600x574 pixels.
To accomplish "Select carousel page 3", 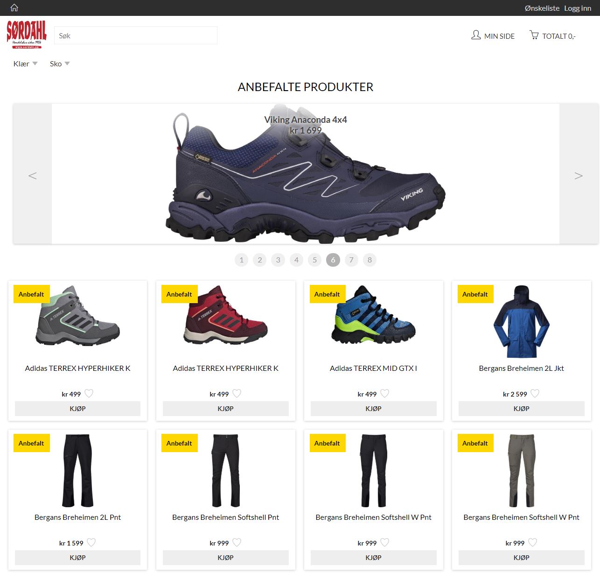I will tap(278, 260).
